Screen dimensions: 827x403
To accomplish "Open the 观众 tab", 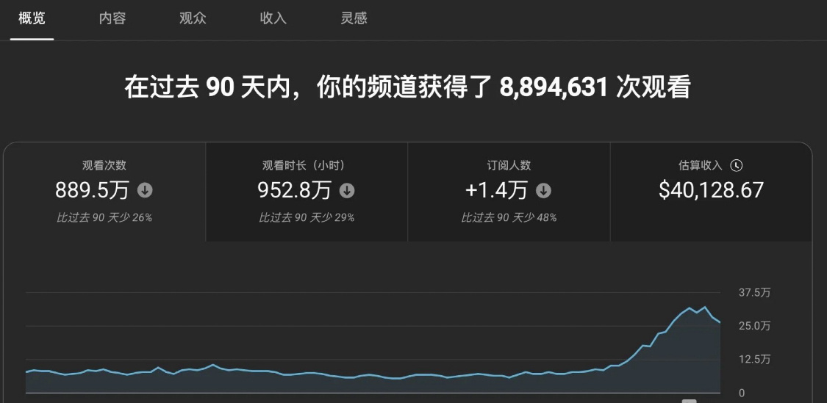I will tap(193, 19).
